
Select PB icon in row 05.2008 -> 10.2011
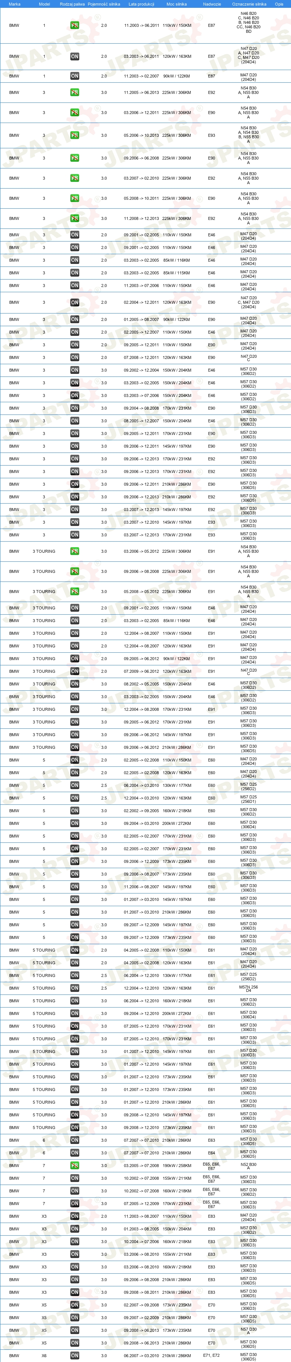click(x=74, y=198)
